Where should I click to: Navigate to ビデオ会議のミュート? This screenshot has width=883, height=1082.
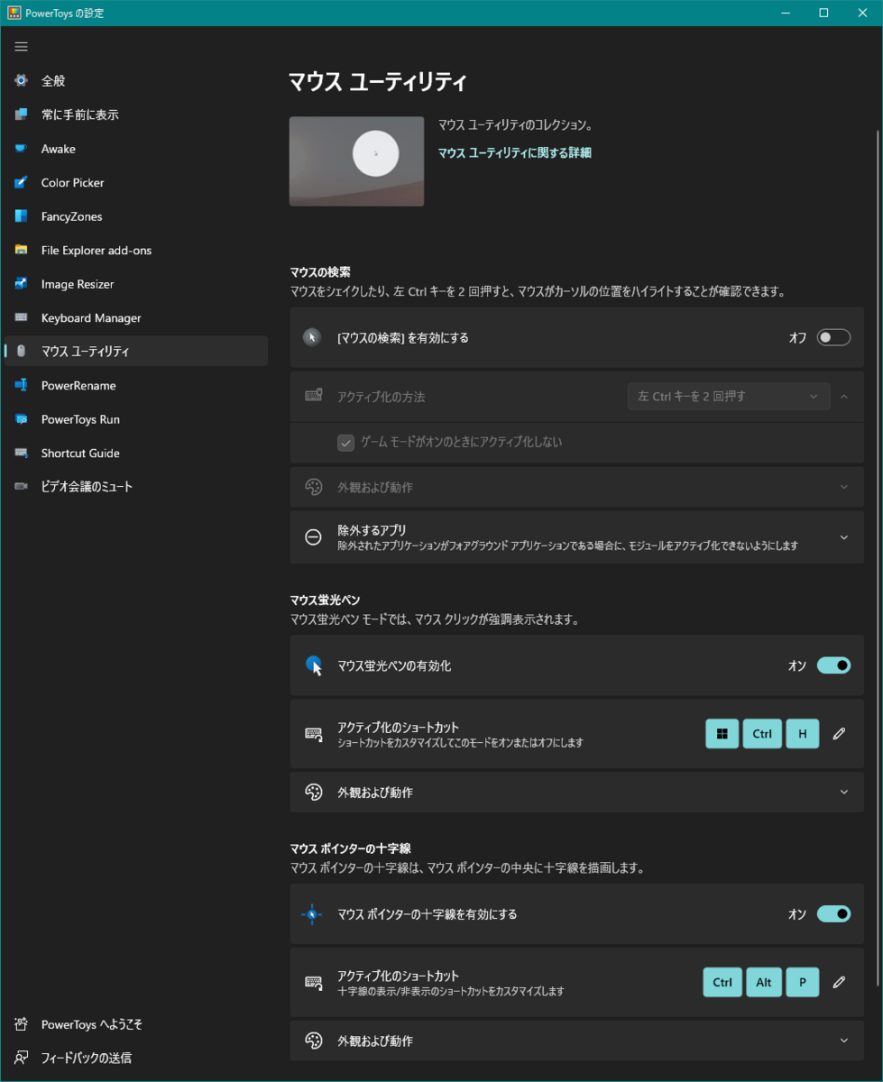[136, 487]
